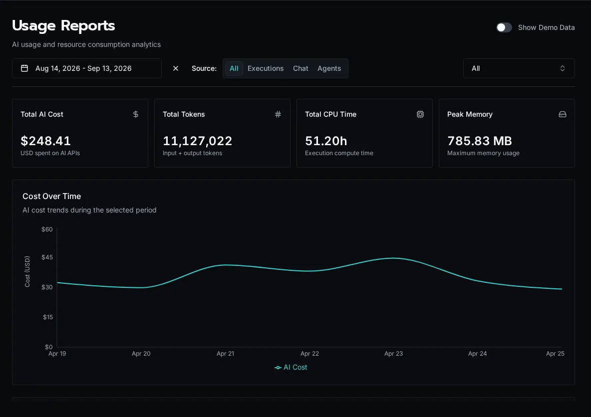The image size is (591, 417).
Task: Click the Usage Reports page title
Action: click(63, 25)
